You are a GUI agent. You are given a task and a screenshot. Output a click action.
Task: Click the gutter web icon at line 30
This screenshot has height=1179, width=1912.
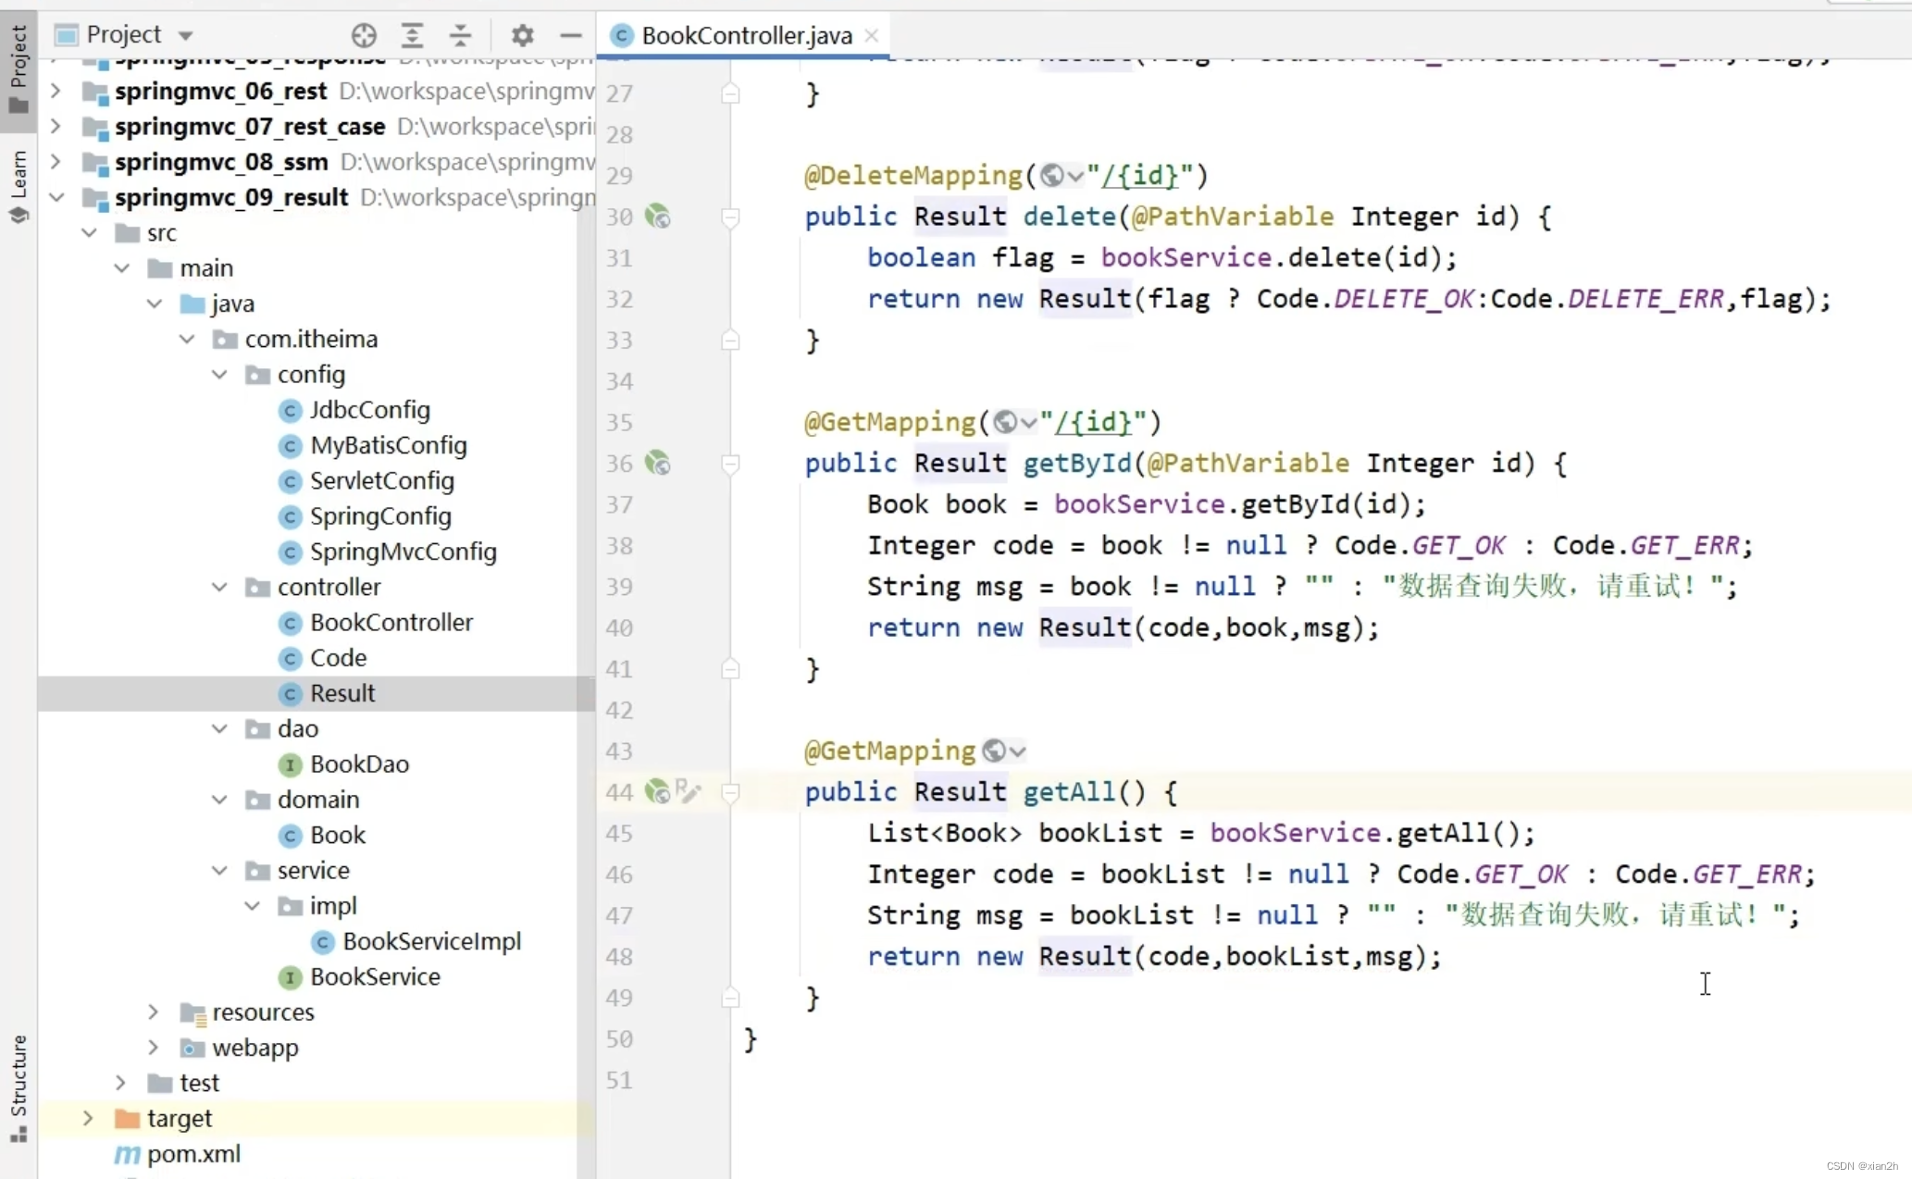[657, 217]
